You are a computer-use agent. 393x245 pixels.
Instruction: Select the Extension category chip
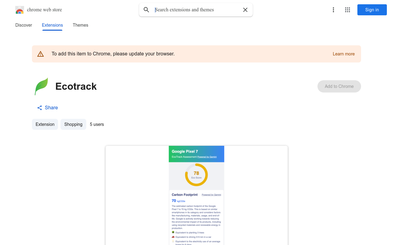45,124
